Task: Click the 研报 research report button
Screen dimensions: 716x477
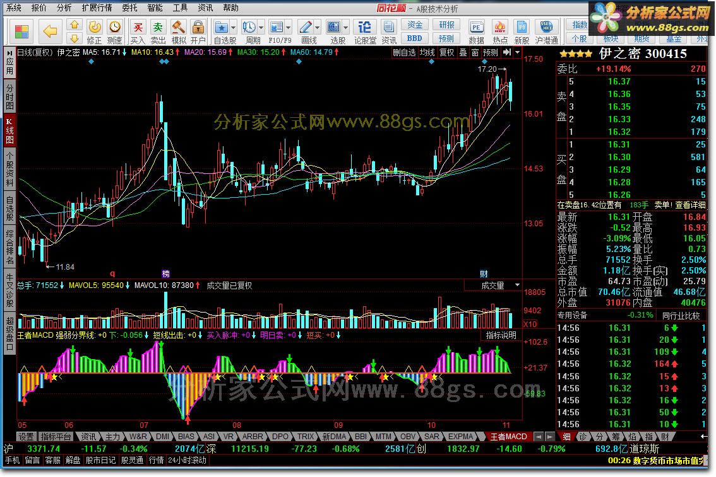Action: 446,25
